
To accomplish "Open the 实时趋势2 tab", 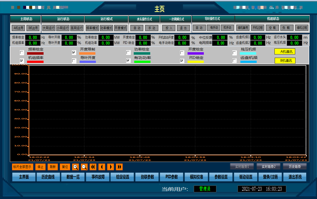I will coord(269,167).
